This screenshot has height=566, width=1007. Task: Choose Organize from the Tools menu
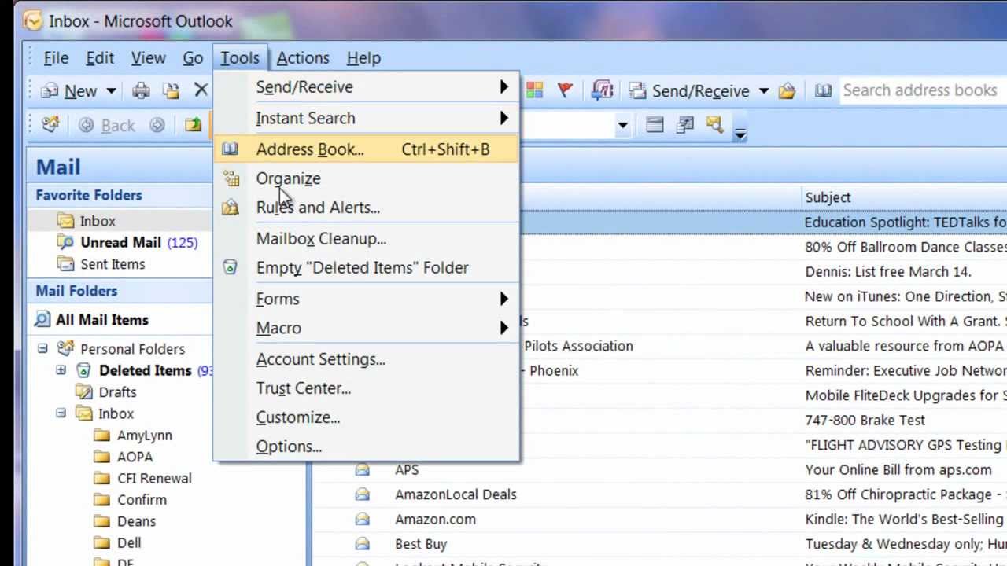pyautogui.click(x=367, y=178)
